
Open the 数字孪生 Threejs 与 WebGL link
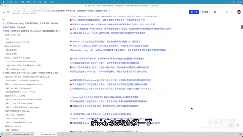[113, 24]
